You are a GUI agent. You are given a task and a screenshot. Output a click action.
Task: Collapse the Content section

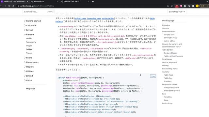click(x=29, y=34)
